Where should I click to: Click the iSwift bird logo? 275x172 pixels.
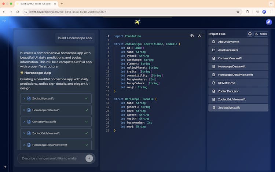(x=137, y=22)
